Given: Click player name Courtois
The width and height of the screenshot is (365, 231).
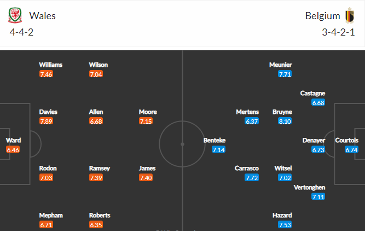Looking at the screenshot, I should [346, 140].
